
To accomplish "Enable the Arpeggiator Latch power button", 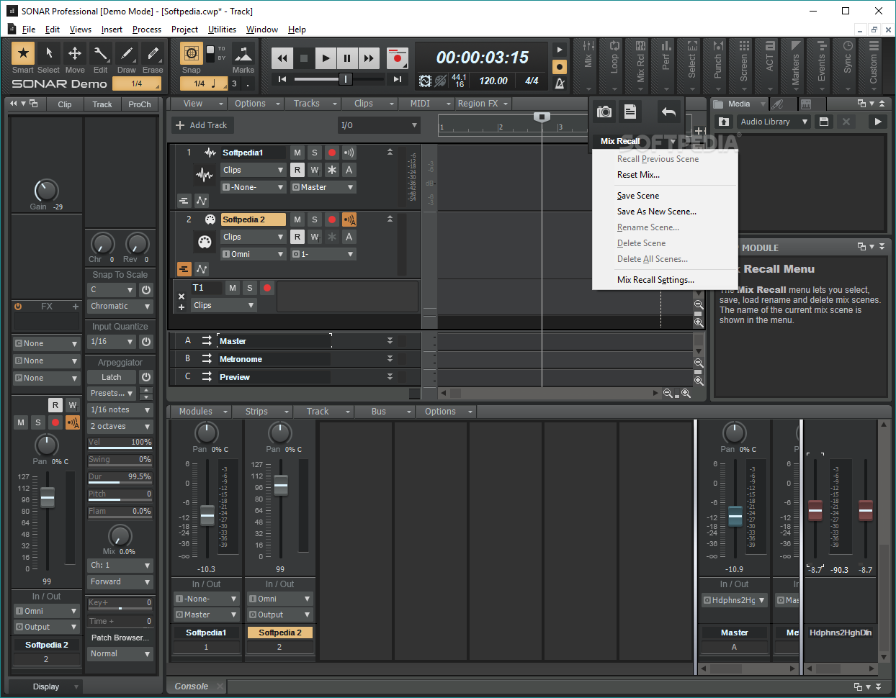I will pos(146,377).
